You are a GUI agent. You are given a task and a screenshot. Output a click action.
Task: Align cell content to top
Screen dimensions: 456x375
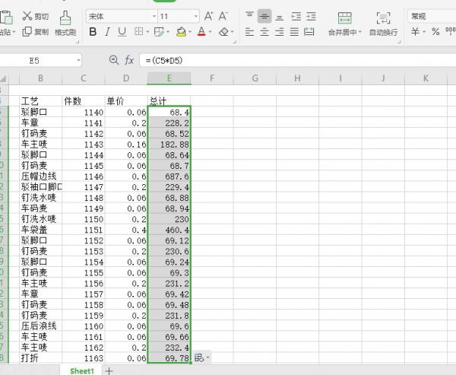coord(249,16)
